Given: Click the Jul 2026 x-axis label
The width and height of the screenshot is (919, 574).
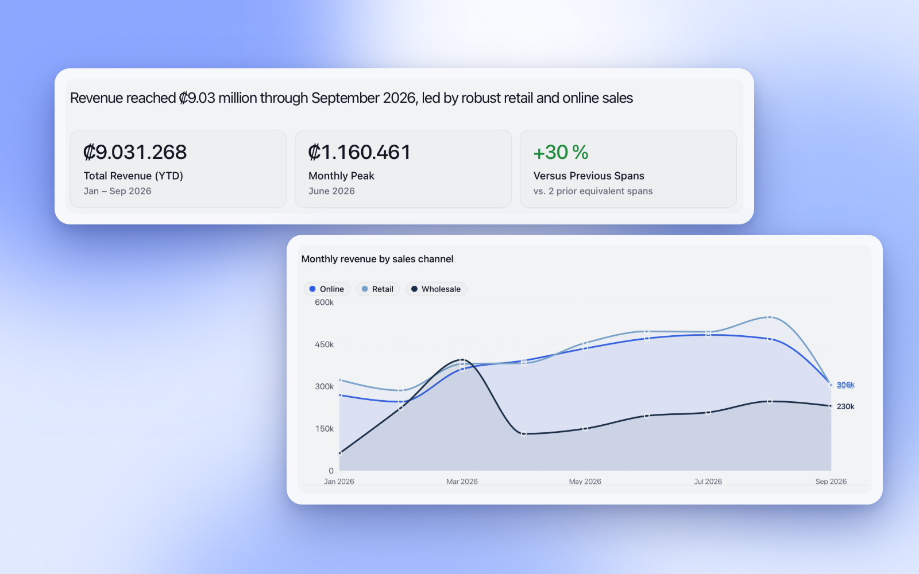Looking at the screenshot, I should [x=708, y=482].
